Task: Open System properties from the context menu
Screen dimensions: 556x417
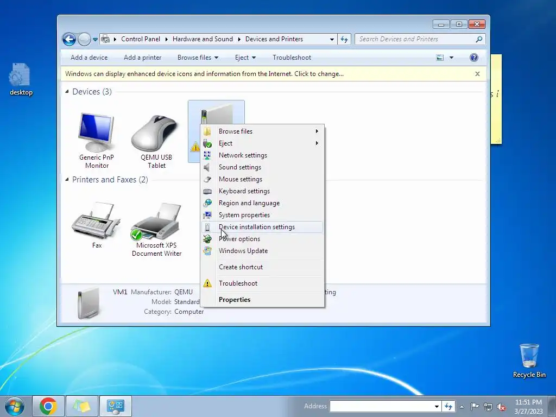Action: point(262,215)
